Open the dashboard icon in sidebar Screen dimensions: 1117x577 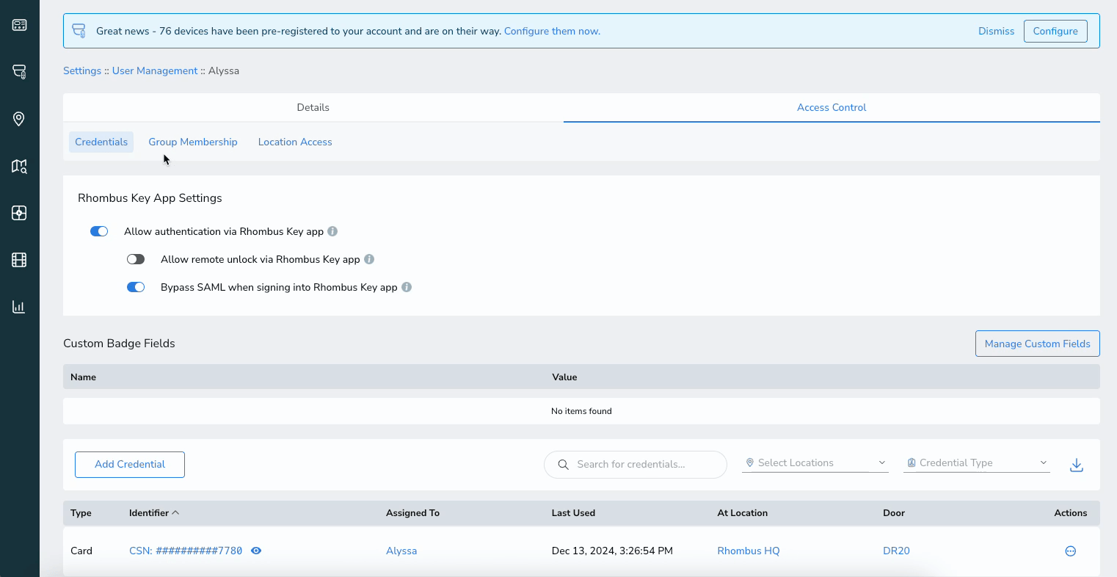(x=19, y=25)
